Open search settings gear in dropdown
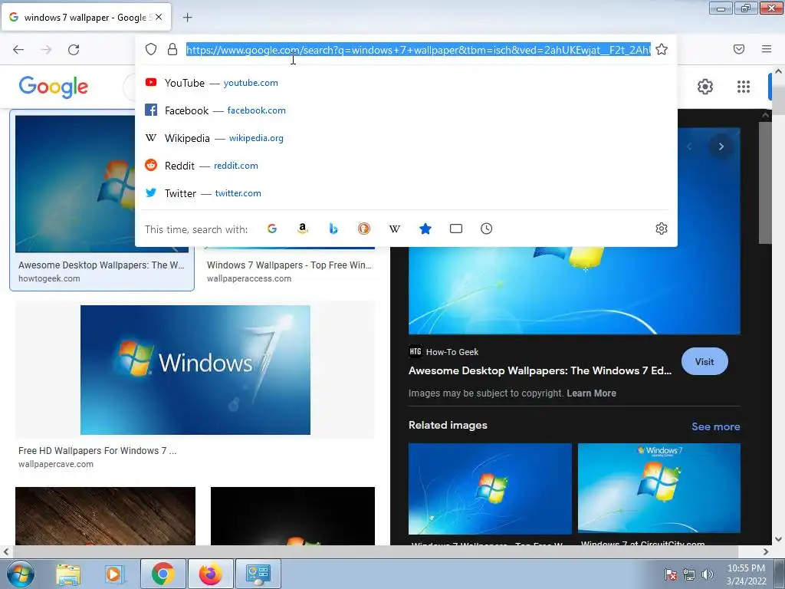This screenshot has height=589, width=785. tap(662, 229)
